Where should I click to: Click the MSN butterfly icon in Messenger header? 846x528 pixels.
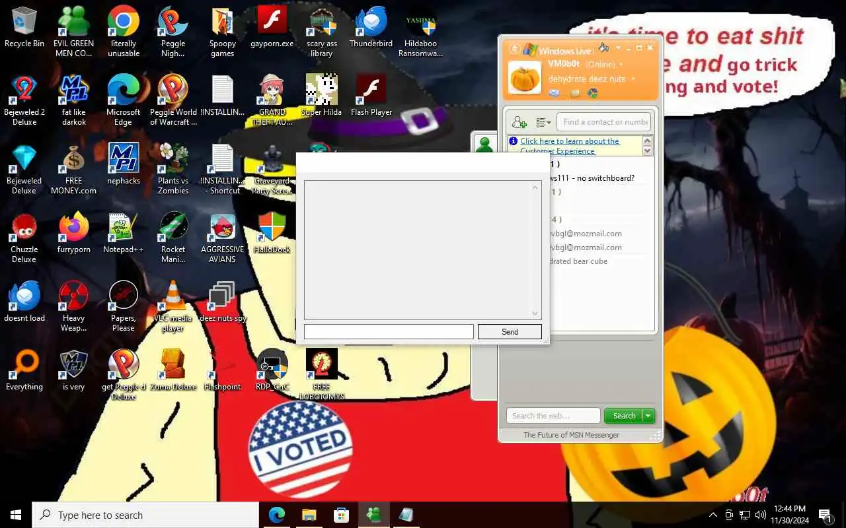593,93
